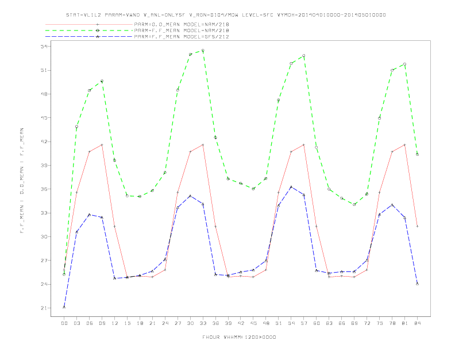
Task: Click x-axis forecast hour label 57
Action: point(304,323)
